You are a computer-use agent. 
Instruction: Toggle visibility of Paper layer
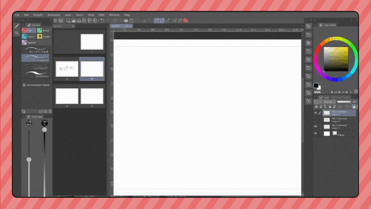pos(315,134)
